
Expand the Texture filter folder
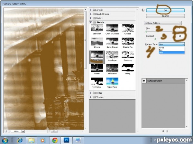(x=91, y=97)
